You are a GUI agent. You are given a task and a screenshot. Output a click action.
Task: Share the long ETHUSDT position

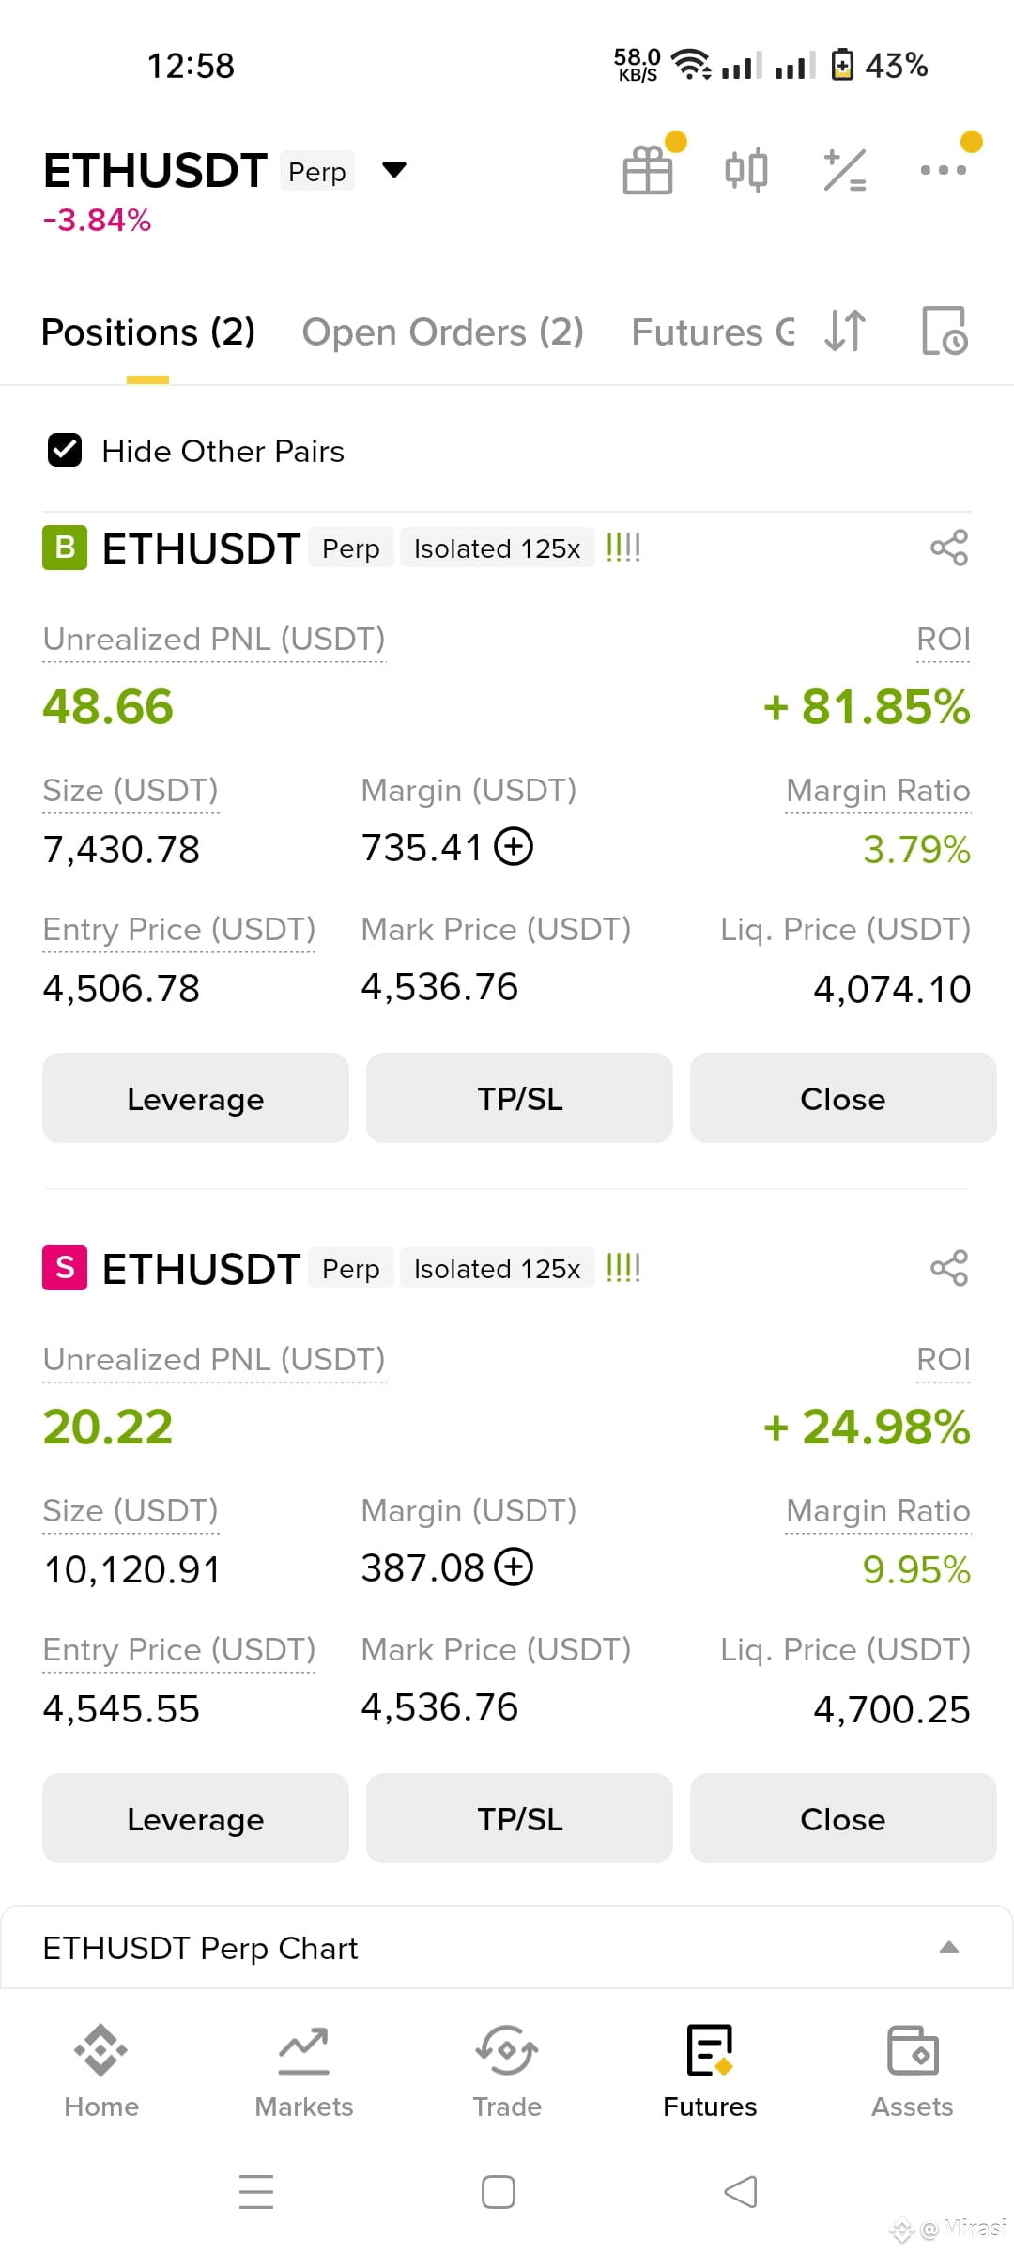949,548
